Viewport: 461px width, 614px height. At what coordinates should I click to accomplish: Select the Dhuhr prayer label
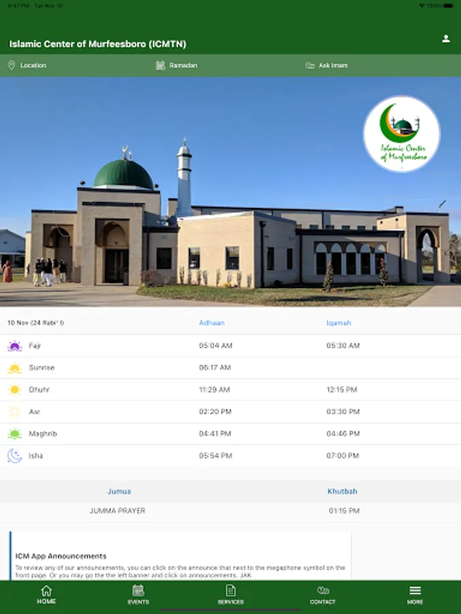coord(39,390)
